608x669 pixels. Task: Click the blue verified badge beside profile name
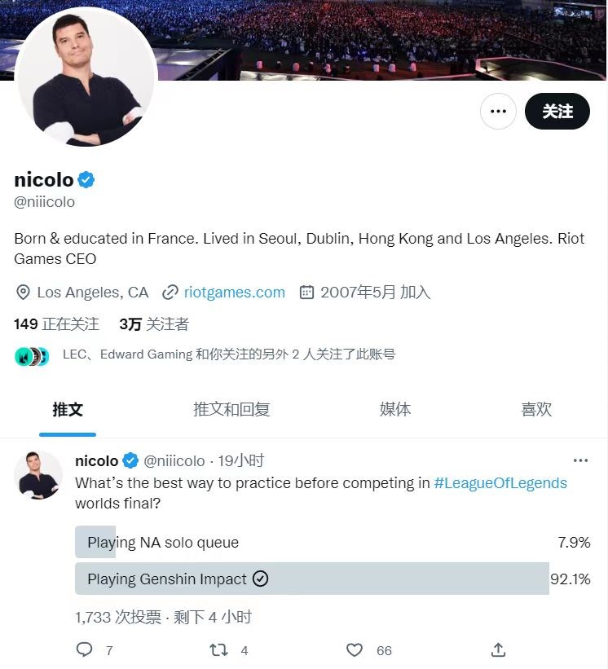[x=86, y=179]
